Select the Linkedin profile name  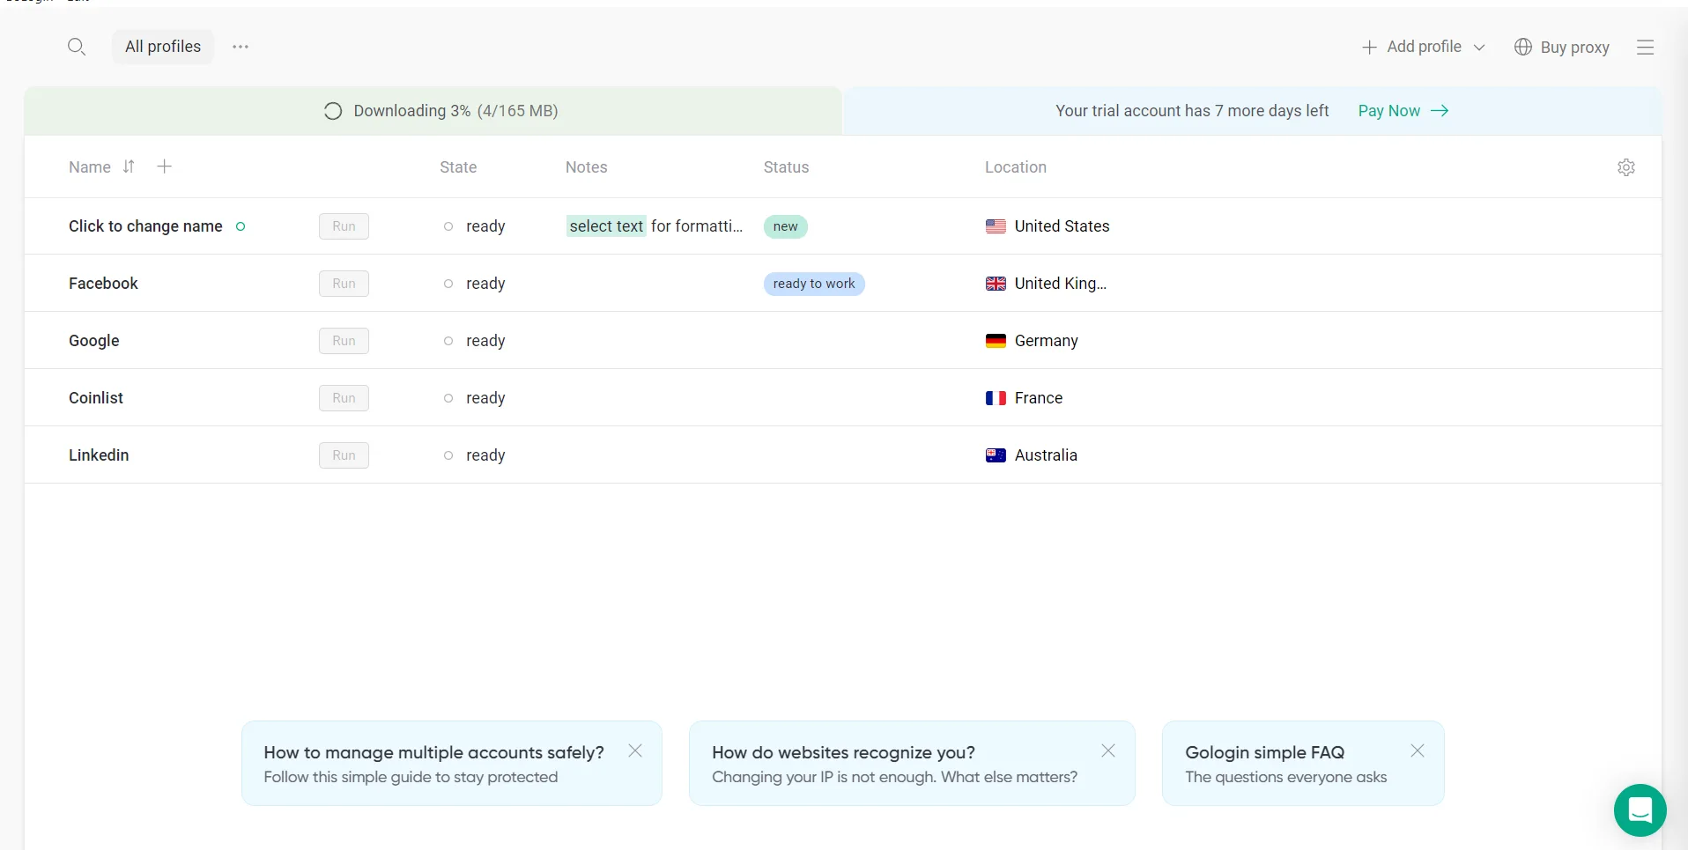[x=99, y=455]
